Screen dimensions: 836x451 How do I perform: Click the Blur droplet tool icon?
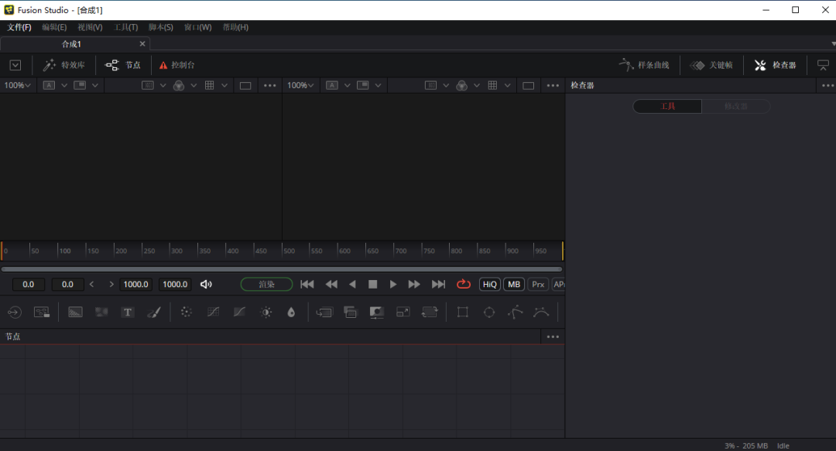[x=291, y=313]
